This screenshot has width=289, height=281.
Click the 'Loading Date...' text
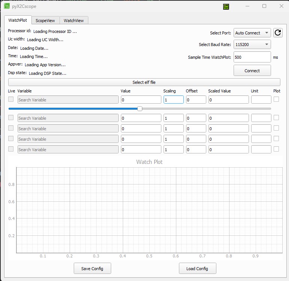click(34, 48)
